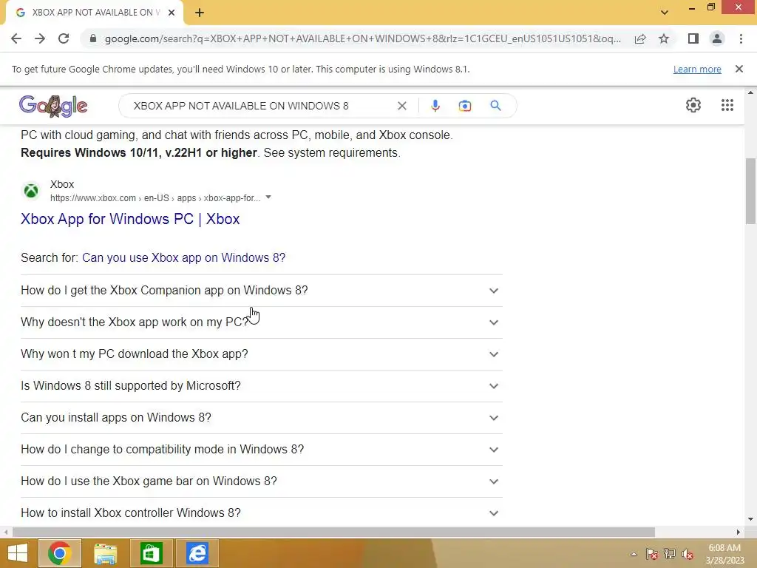Open the Windows Start button

coord(18,553)
